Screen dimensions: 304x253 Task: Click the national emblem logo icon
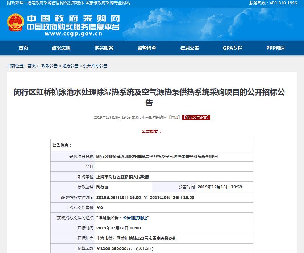pyautogui.click(x=16, y=23)
